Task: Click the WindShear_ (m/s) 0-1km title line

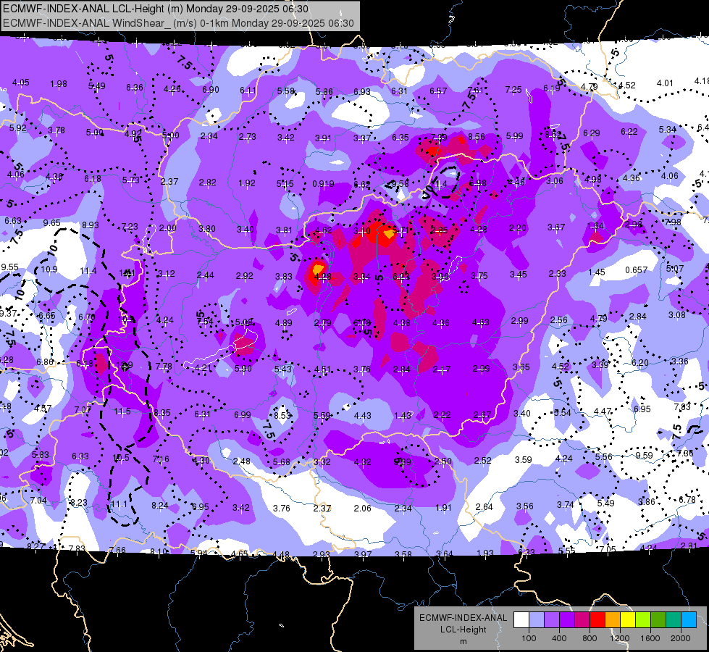Action: [178, 23]
